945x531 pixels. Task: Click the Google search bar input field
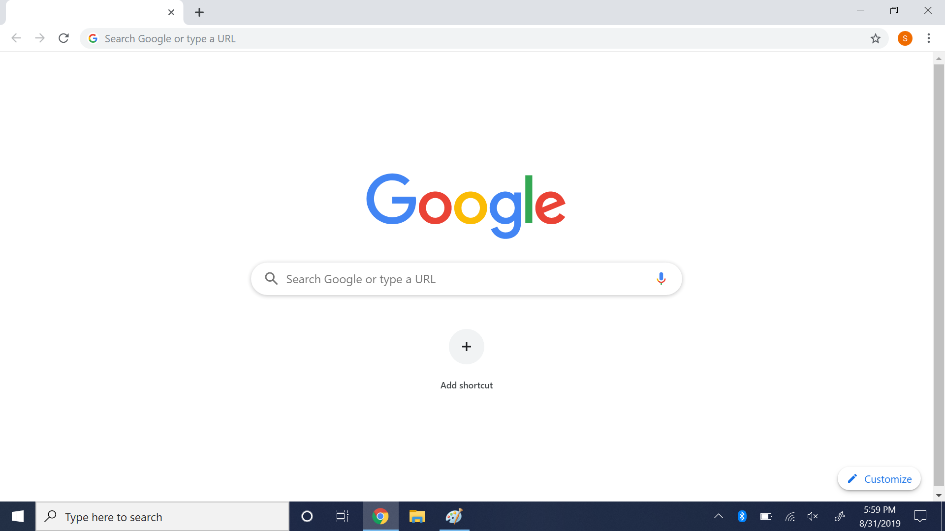point(466,279)
